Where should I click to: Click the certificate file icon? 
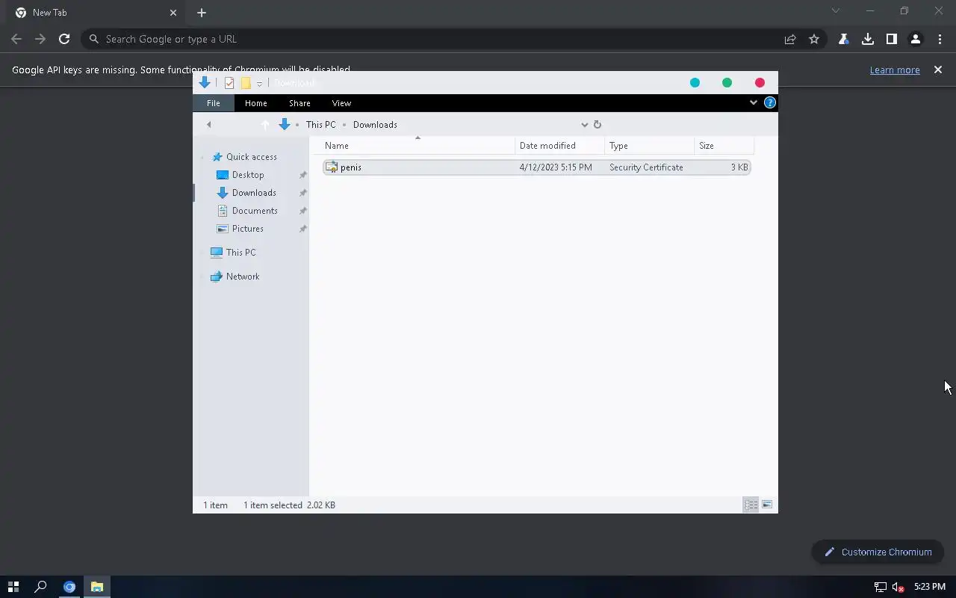tap(332, 167)
